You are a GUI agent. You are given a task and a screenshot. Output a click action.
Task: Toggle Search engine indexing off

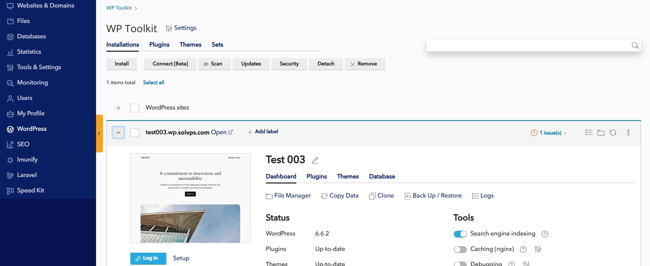460,234
